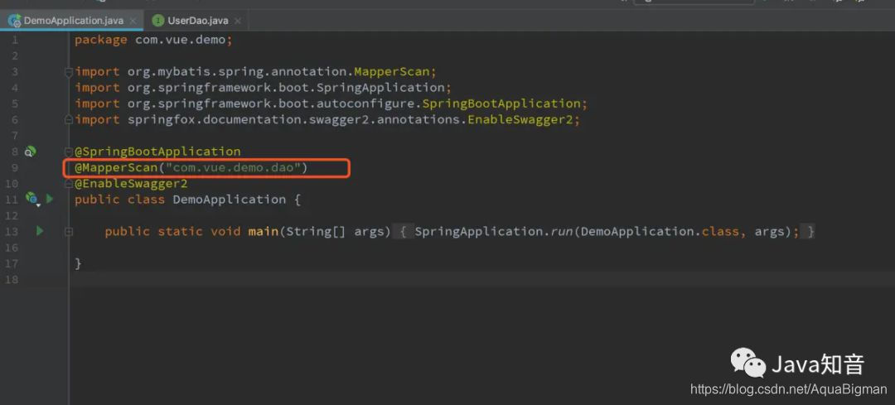Viewport: 895px width, 405px height.
Task: Click 'SpringApplication' in the line 4 import
Action: (380, 88)
